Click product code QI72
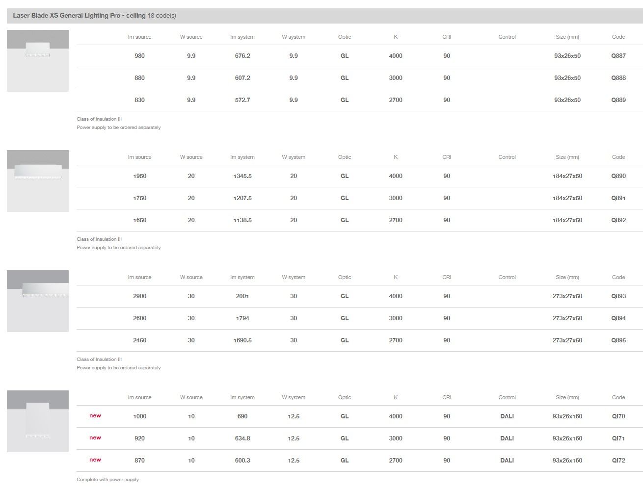 point(618,461)
